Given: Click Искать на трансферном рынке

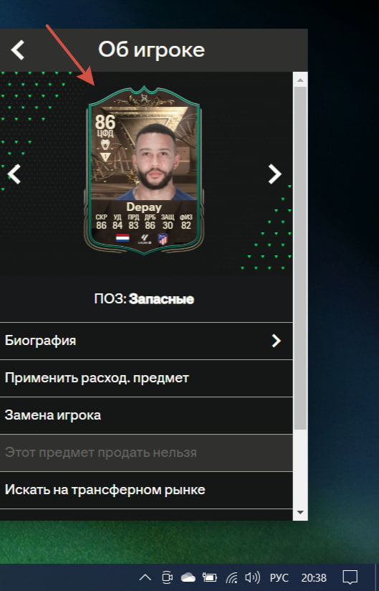Looking at the screenshot, I should [x=146, y=490].
